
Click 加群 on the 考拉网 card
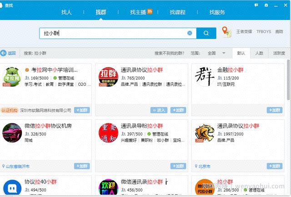click(82, 110)
